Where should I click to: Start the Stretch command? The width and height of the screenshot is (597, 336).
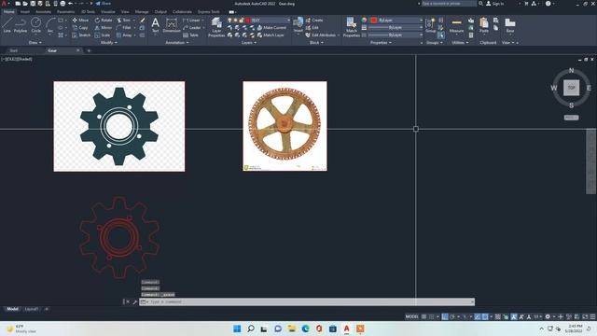(81, 35)
